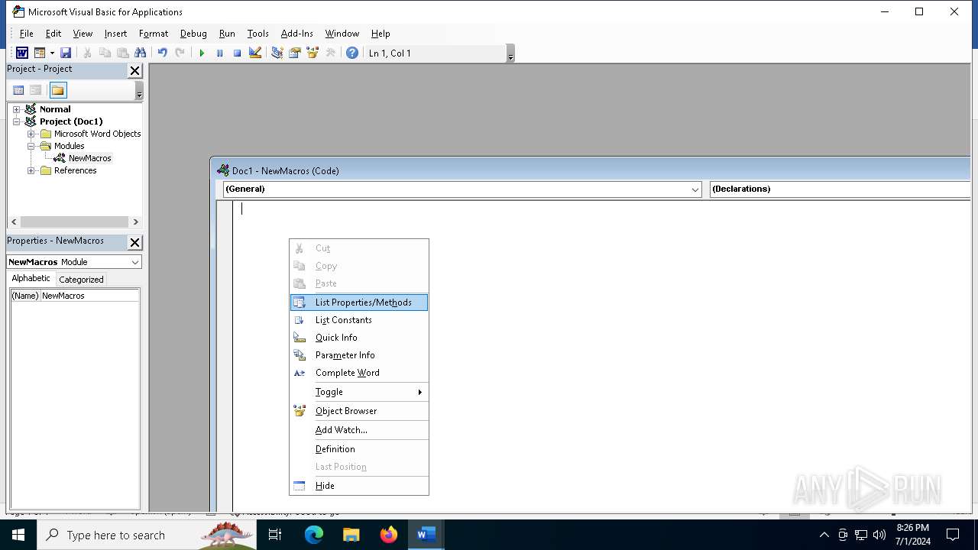Choose List Constants from context menu
The width and height of the screenshot is (978, 550).
click(359, 320)
